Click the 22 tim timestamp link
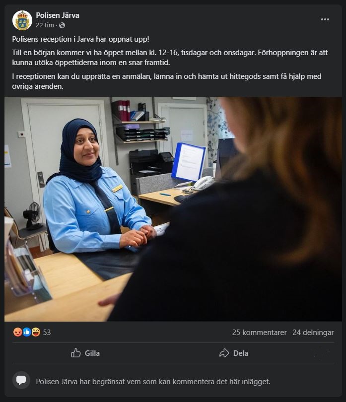346x402 pixels. pos(45,25)
